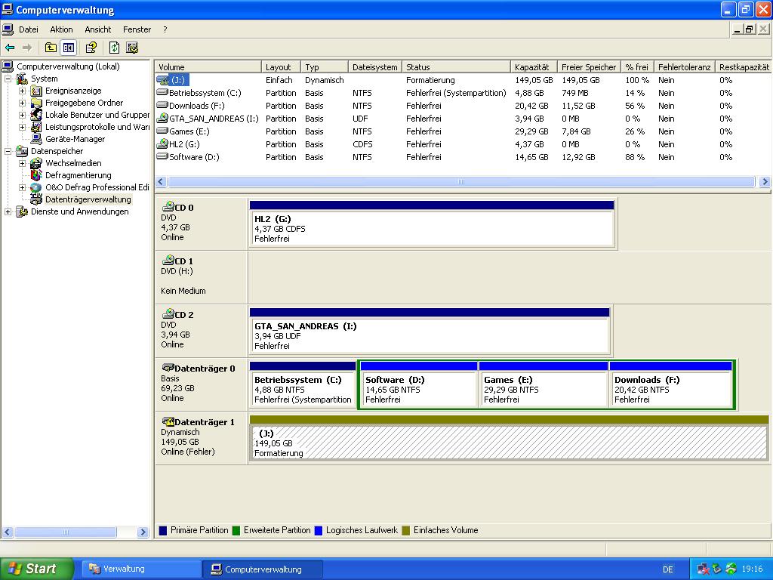Expand the Ereignisanzeige tree node
This screenshot has width=773, height=580.
coord(23,91)
